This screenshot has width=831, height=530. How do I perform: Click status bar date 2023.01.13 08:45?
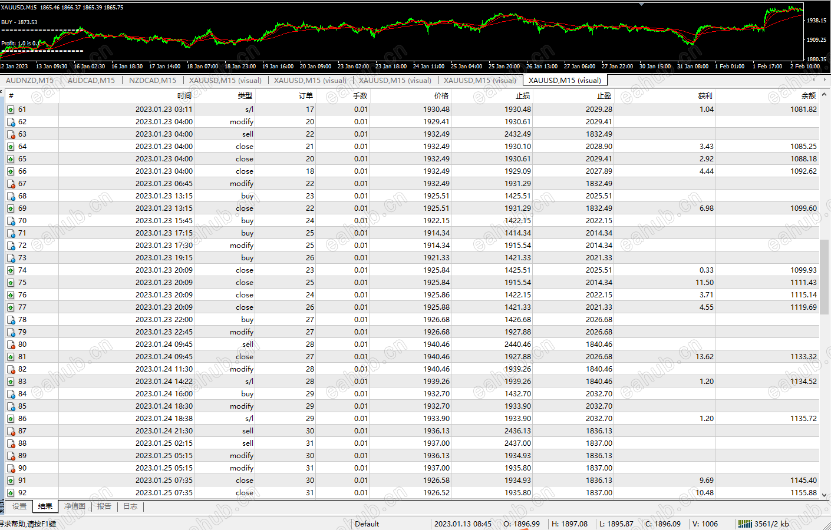click(463, 524)
